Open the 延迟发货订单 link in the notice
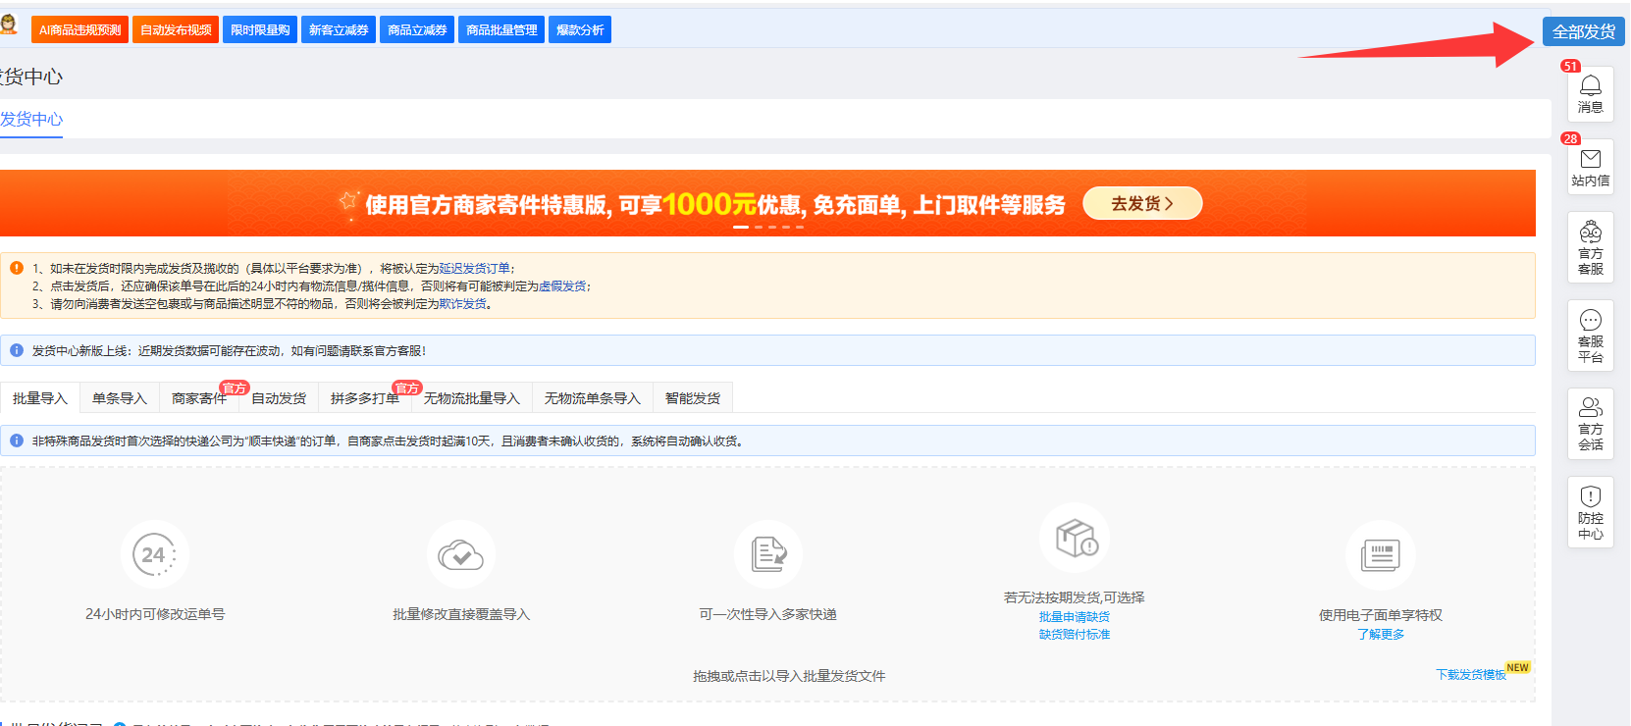Screen dimensions: 1631x726 coord(475,269)
